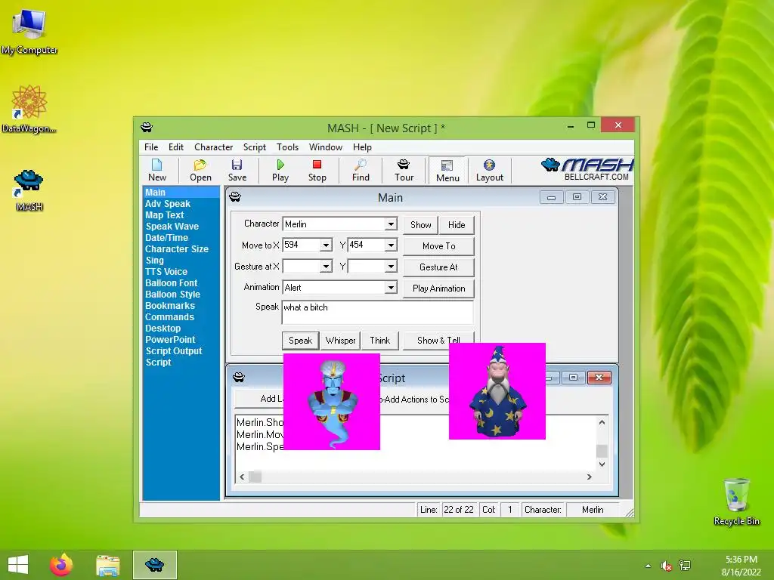The height and width of the screenshot is (580, 774).
Task: Open the Edit menu
Action: [175, 147]
